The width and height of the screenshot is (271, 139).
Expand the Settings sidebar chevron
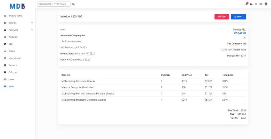point(32,23)
